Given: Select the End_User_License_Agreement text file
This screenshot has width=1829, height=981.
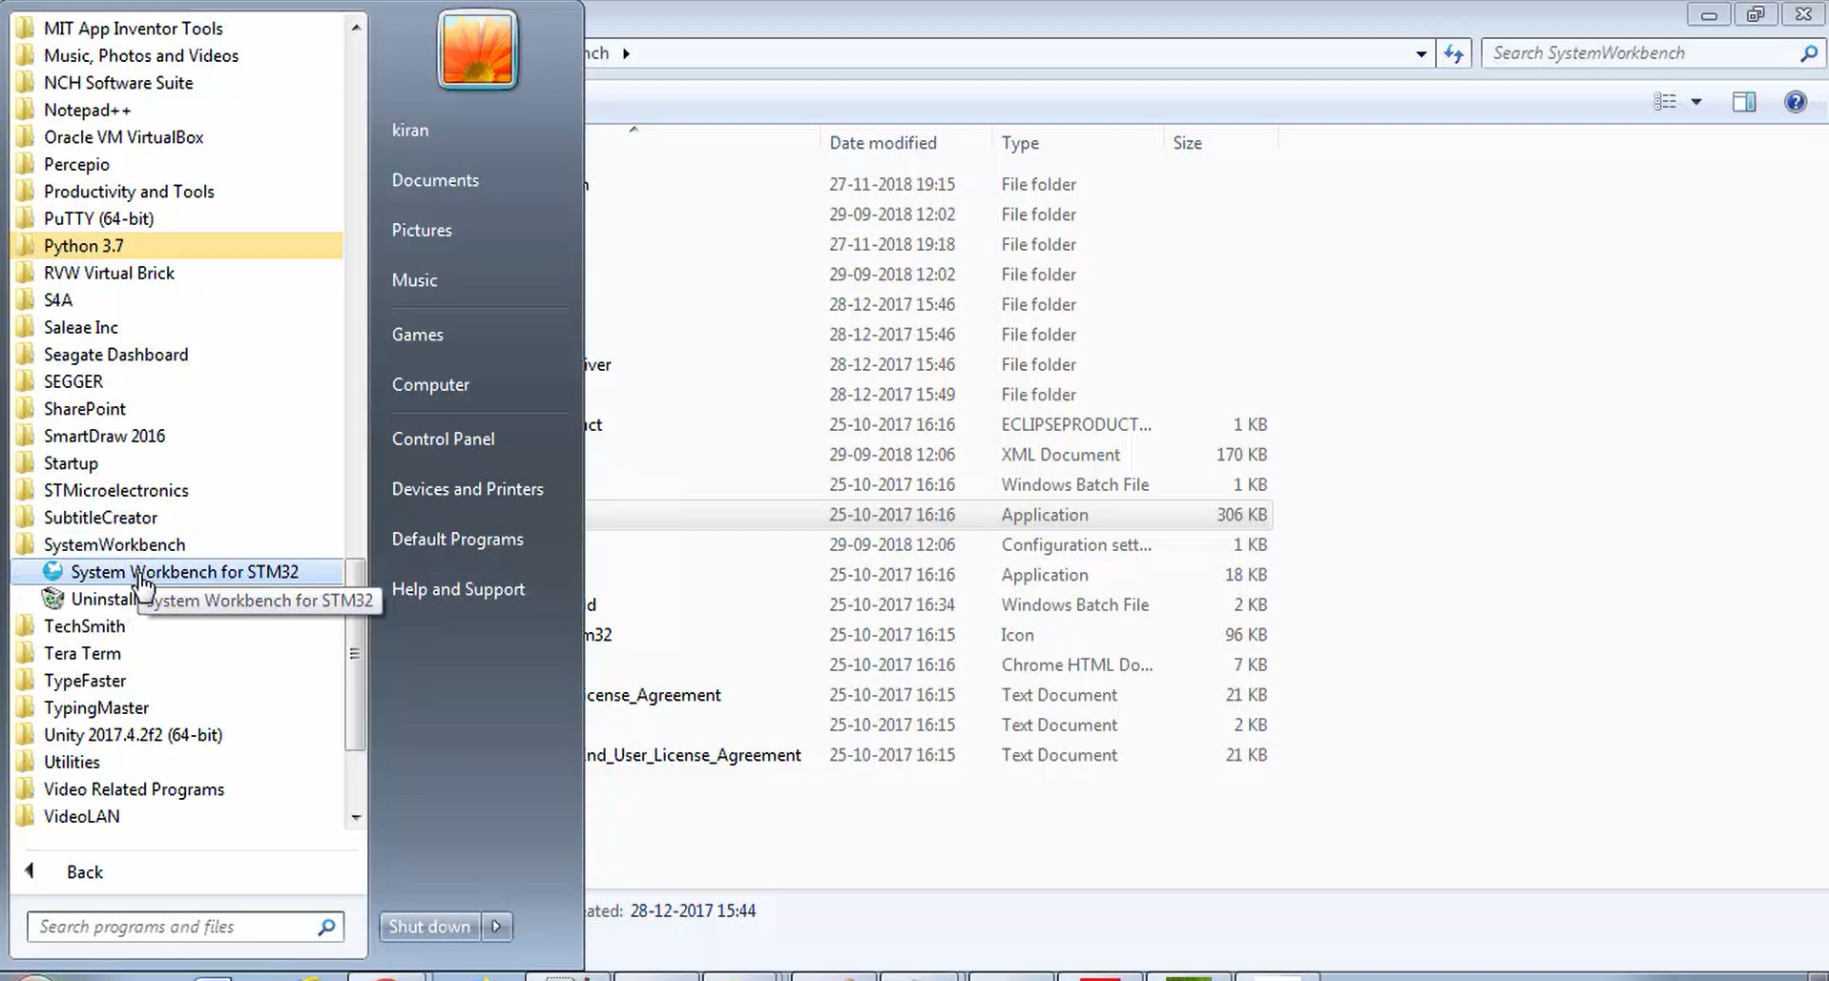Looking at the screenshot, I should tap(929, 755).
